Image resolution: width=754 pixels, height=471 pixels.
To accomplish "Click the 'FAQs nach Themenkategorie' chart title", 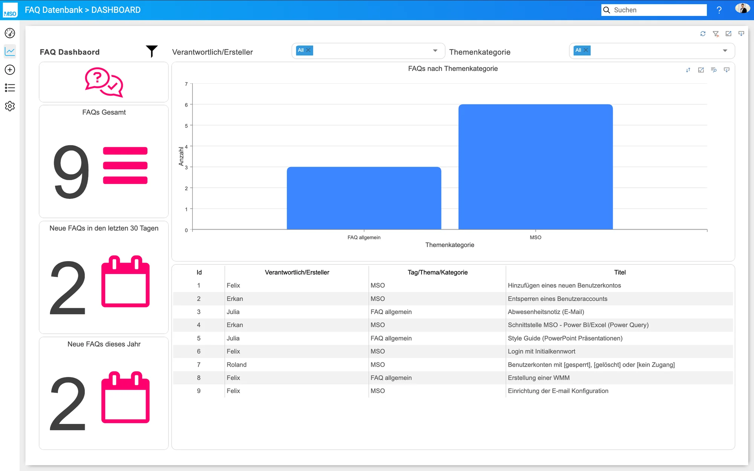I will click(x=453, y=69).
